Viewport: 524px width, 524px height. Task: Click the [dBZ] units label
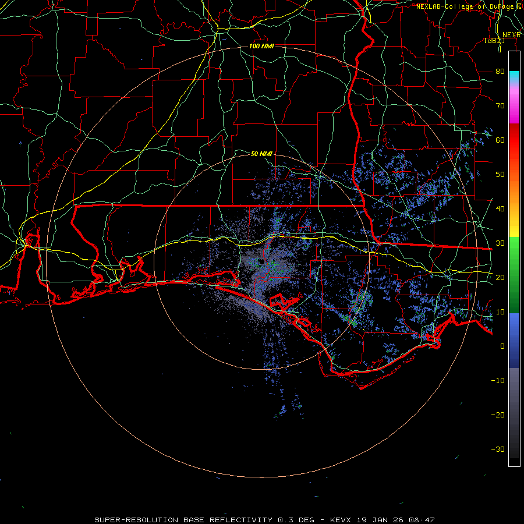click(x=494, y=40)
